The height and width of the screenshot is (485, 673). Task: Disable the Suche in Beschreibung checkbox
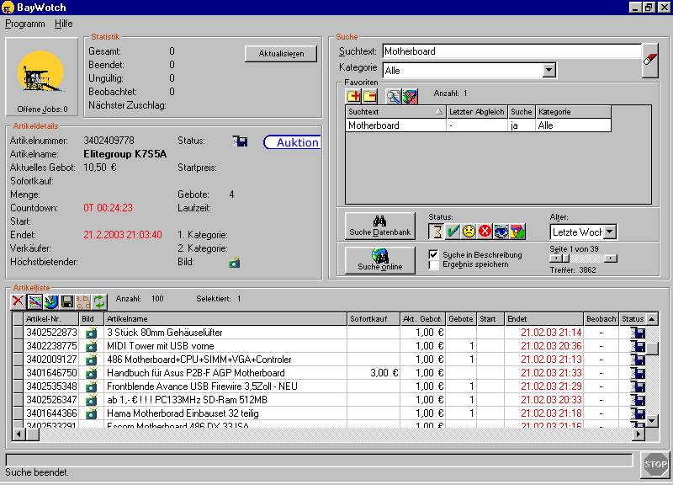pos(433,254)
